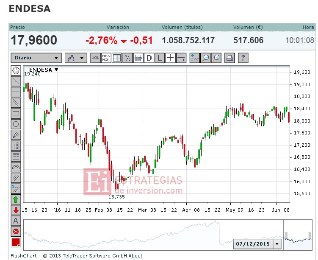Image resolution: width=318 pixels, height=260 pixels.
Task: Select the rectangle drawing tool
Action: coord(16,113)
